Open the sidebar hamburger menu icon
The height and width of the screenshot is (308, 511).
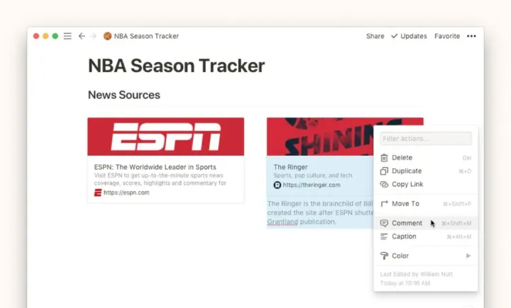point(67,36)
